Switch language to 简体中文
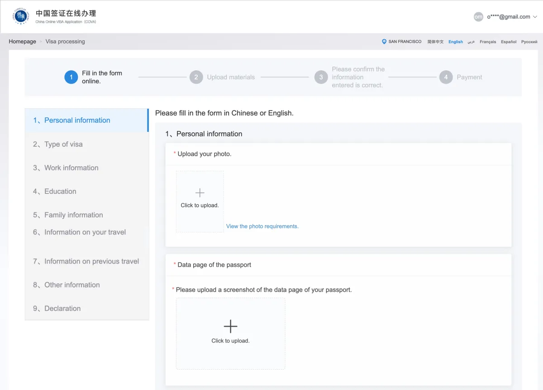The width and height of the screenshot is (543, 390). 435,41
